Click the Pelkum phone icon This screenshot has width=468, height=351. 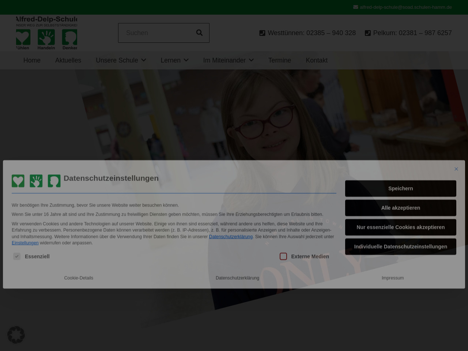pos(367,33)
